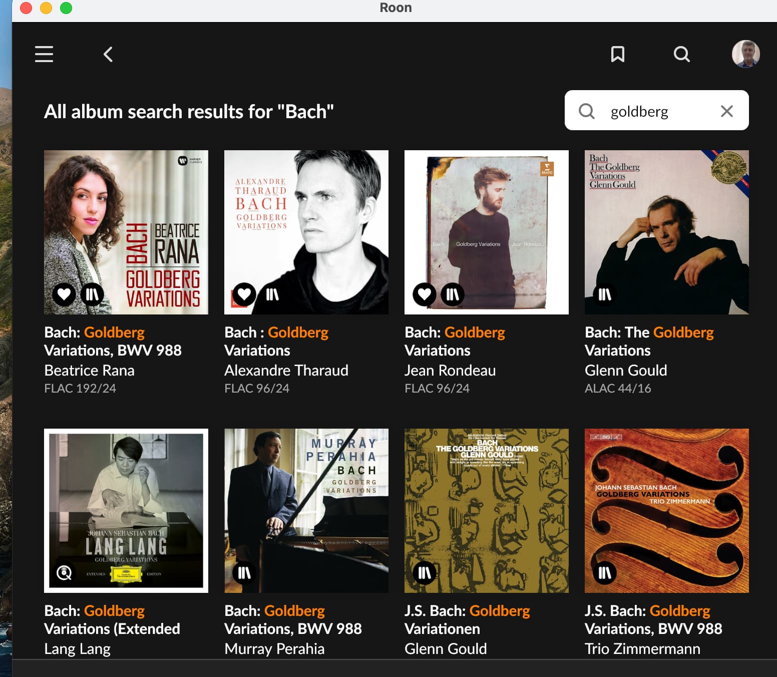Screen dimensions: 777x677
Task: Click library badge on Murray Perahia album
Action: point(244,572)
